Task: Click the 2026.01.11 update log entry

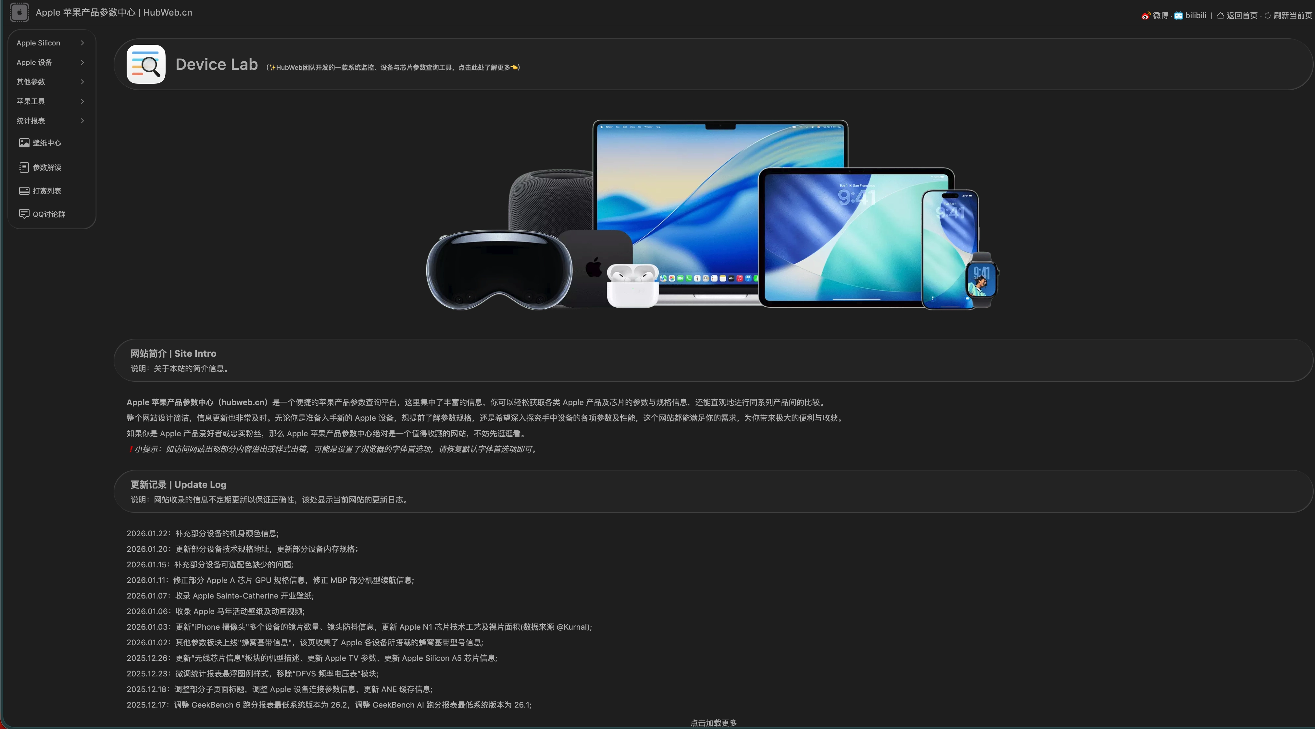Action: tap(270, 580)
